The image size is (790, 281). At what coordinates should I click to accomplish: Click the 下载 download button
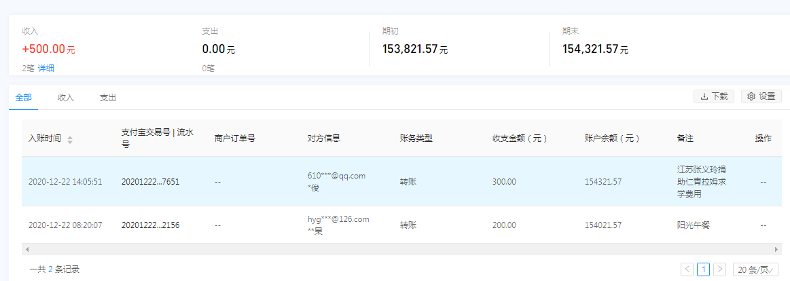point(714,96)
